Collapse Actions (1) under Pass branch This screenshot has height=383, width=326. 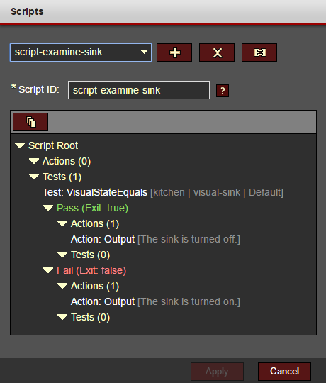tap(62, 223)
